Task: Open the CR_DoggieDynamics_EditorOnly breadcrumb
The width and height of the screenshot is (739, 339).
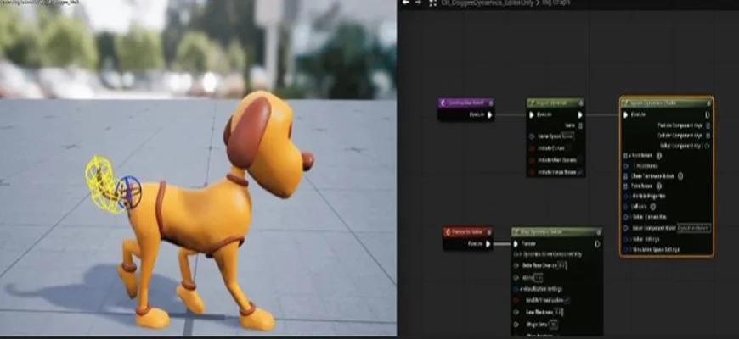Action: 486,3
